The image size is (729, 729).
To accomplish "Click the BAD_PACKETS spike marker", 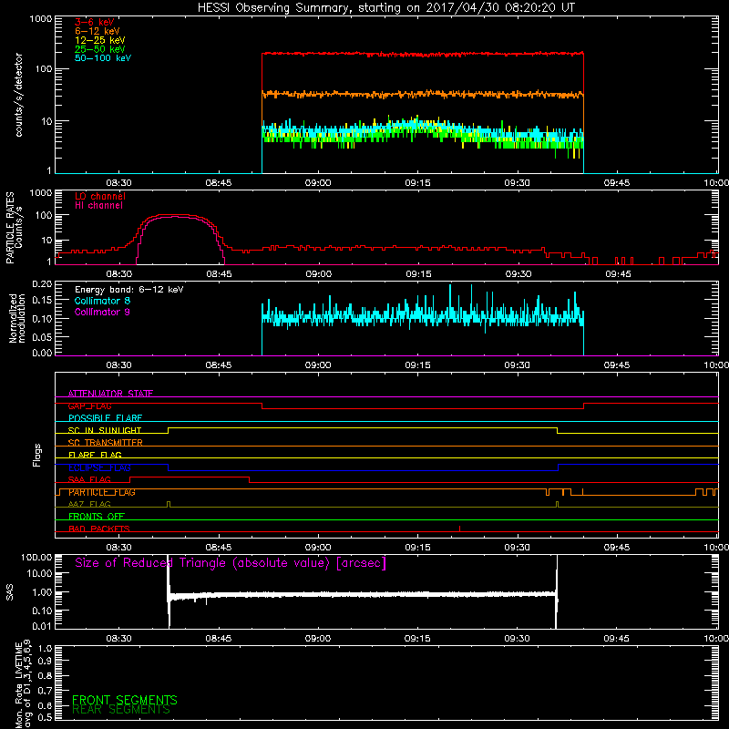I will pos(459,529).
